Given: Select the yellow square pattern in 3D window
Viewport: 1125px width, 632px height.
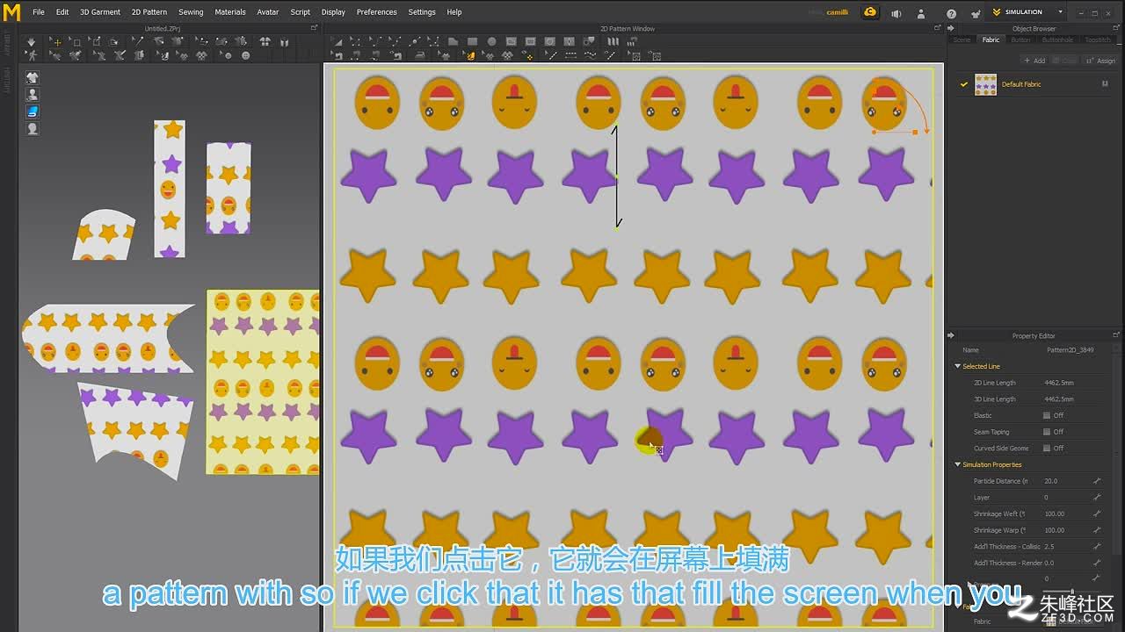Looking at the screenshot, I should 263,382.
